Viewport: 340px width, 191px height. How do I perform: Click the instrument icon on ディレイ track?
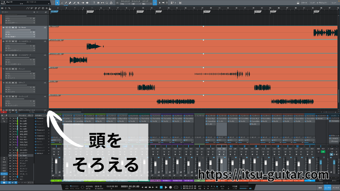click(x=45, y=69)
